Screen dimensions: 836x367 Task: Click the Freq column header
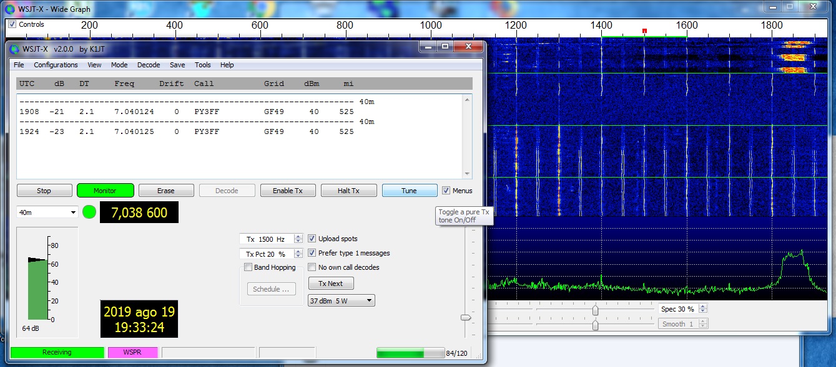[124, 83]
